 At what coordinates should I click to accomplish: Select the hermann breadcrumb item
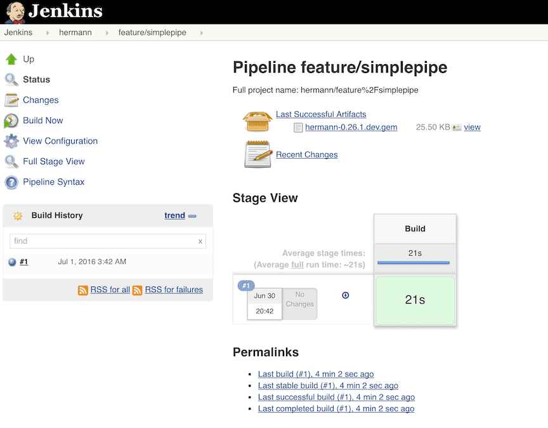click(75, 32)
